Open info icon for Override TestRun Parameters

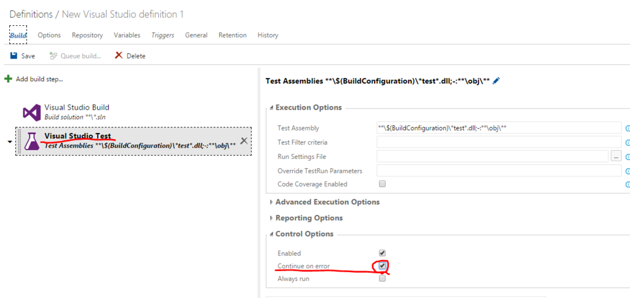pyautogui.click(x=627, y=171)
